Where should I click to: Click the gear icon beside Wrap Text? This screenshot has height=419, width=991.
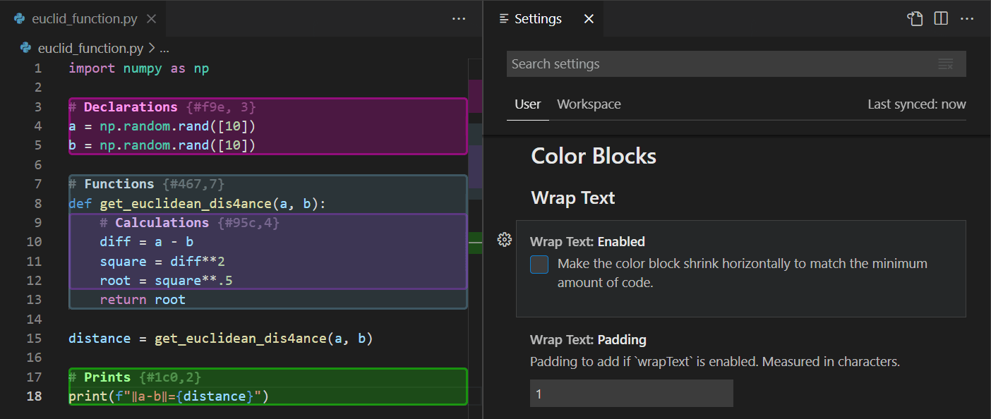pos(504,240)
